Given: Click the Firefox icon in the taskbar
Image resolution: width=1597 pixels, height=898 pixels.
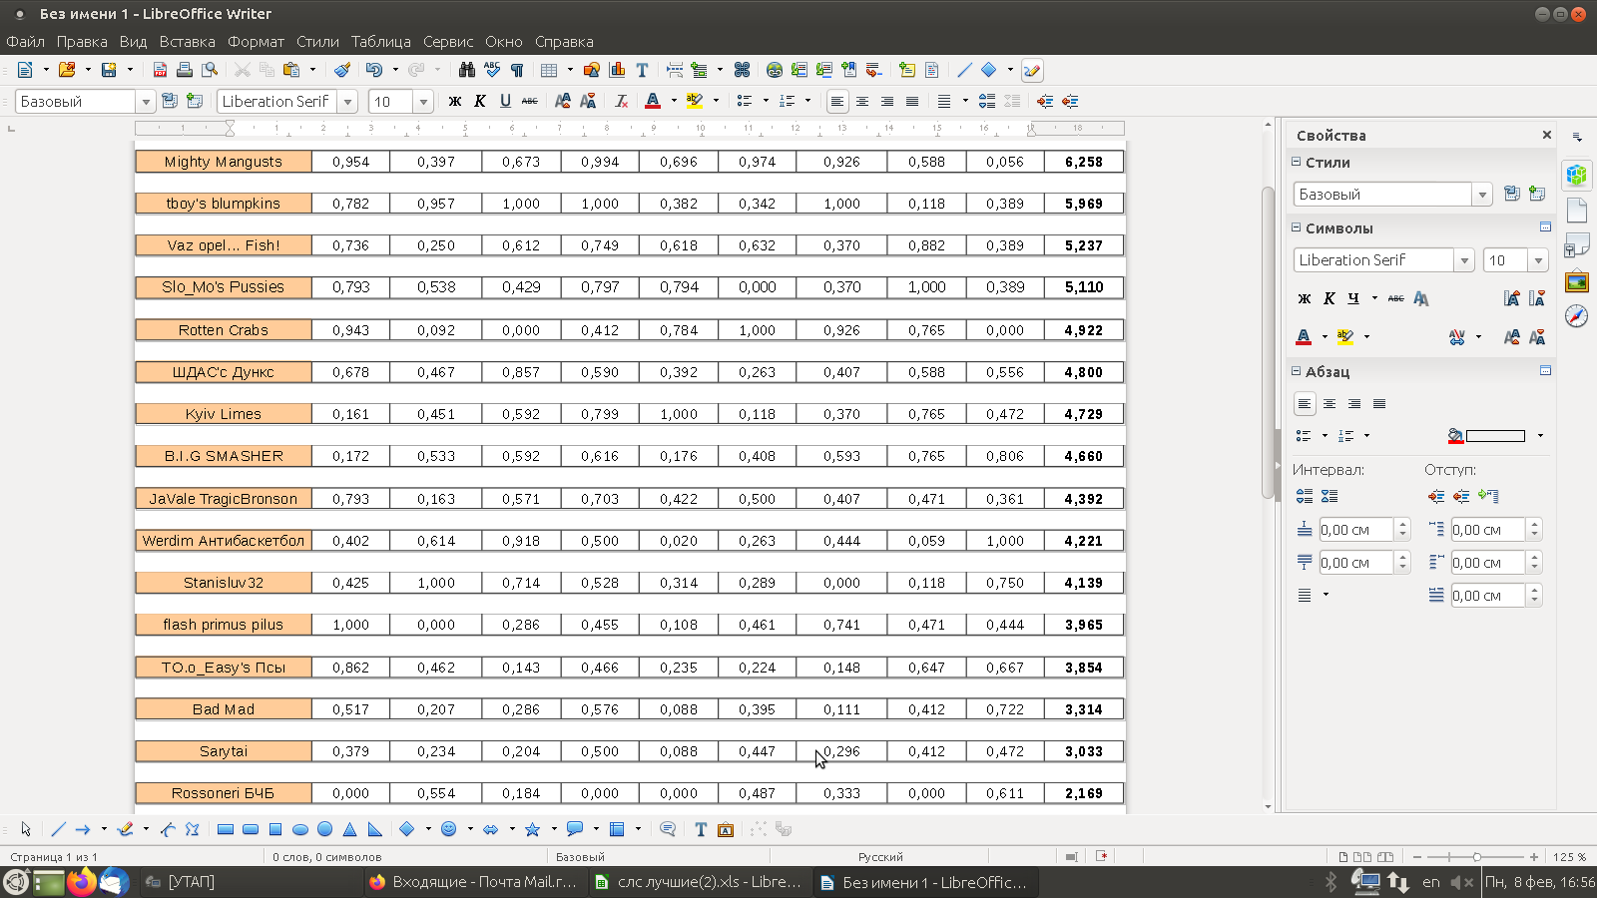Looking at the screenshot, I should pyautogui.click(x=82, y=882).
